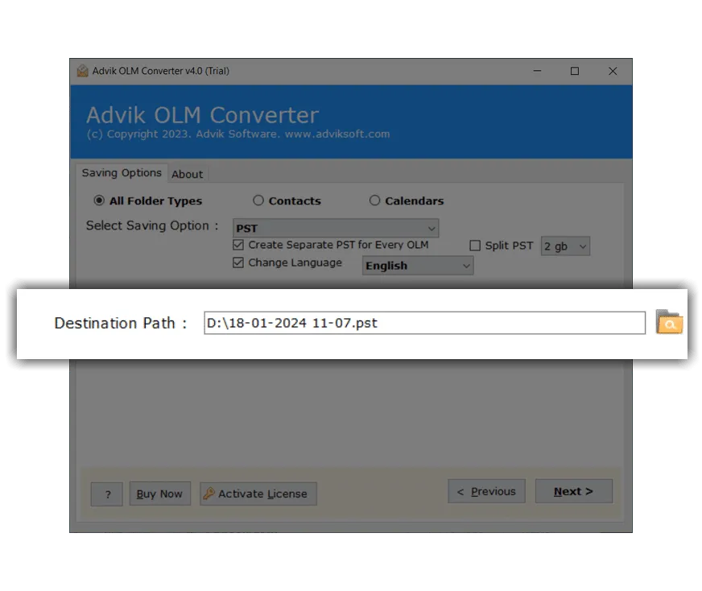Maximize the Advik OLM Converter window
Screen dimensions: 702x591
coord(575,71)
